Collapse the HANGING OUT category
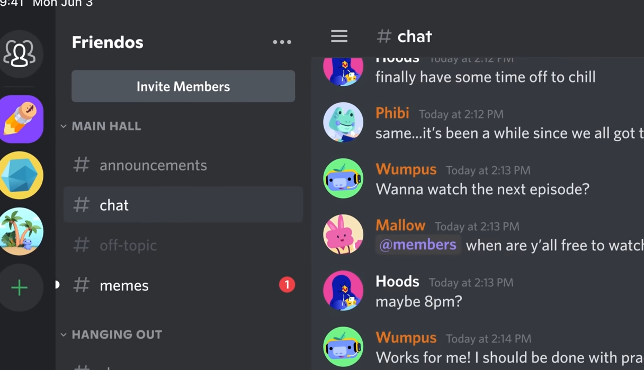The height and width of the screenshot is (370, 644). [x=112, y=335]
